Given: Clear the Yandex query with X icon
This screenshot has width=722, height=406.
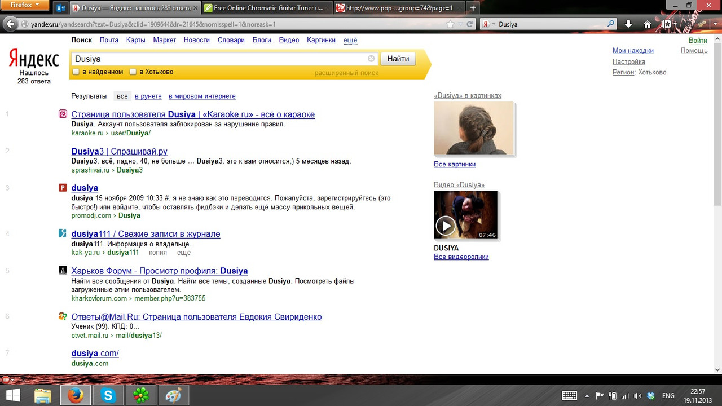Looking at the screenshot, I should pyautogui.click(x=371, y=59).
